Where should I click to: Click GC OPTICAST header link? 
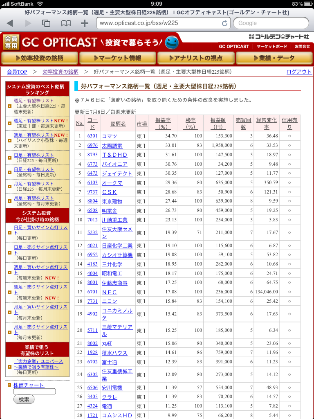pyautogui.click(x=233, y=47)
